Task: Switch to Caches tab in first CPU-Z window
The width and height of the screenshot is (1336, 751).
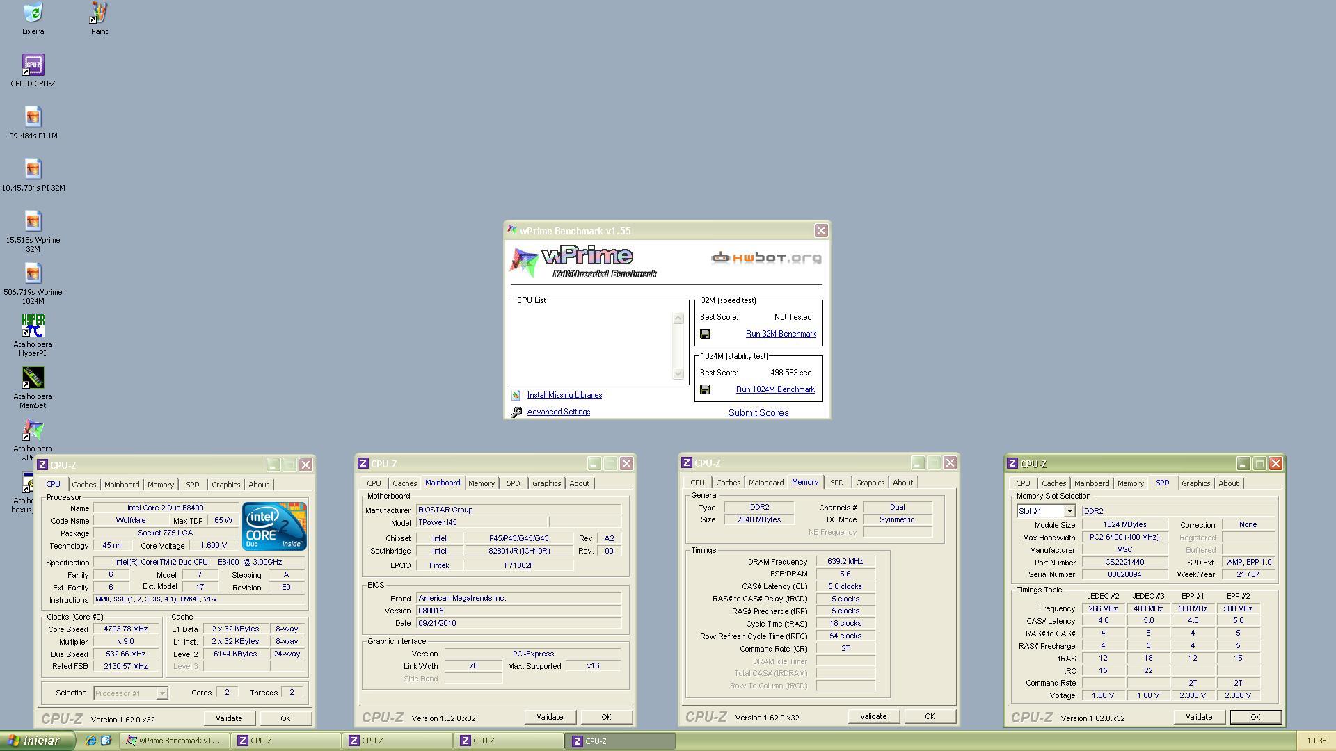Action: 83,485
